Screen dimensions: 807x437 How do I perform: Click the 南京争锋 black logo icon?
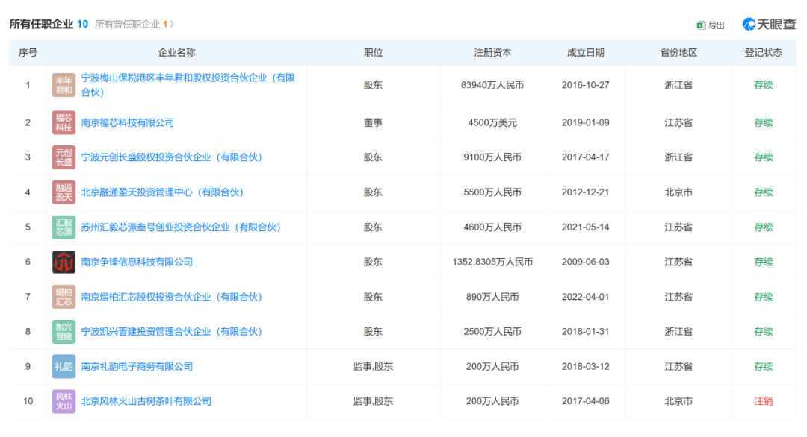tap(64, 262)
